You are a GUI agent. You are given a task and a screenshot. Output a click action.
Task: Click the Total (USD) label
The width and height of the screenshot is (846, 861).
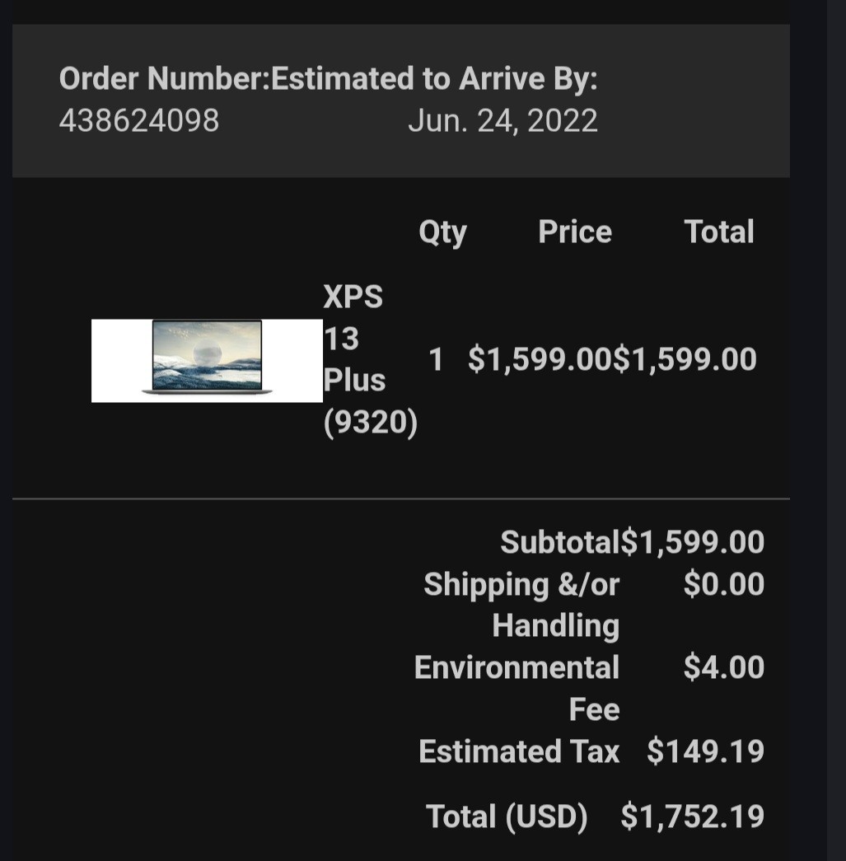point(507,817)
